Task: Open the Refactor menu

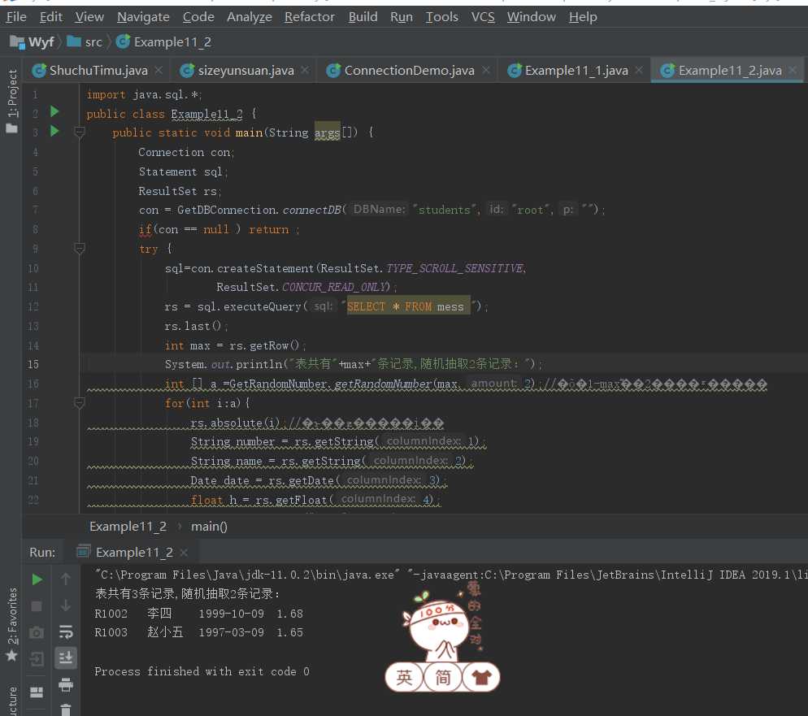Action: [309, 17]
